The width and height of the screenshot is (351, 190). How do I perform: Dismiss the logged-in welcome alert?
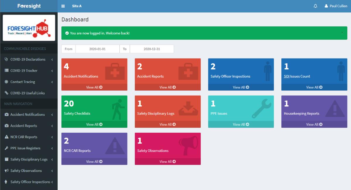[342, 33]
